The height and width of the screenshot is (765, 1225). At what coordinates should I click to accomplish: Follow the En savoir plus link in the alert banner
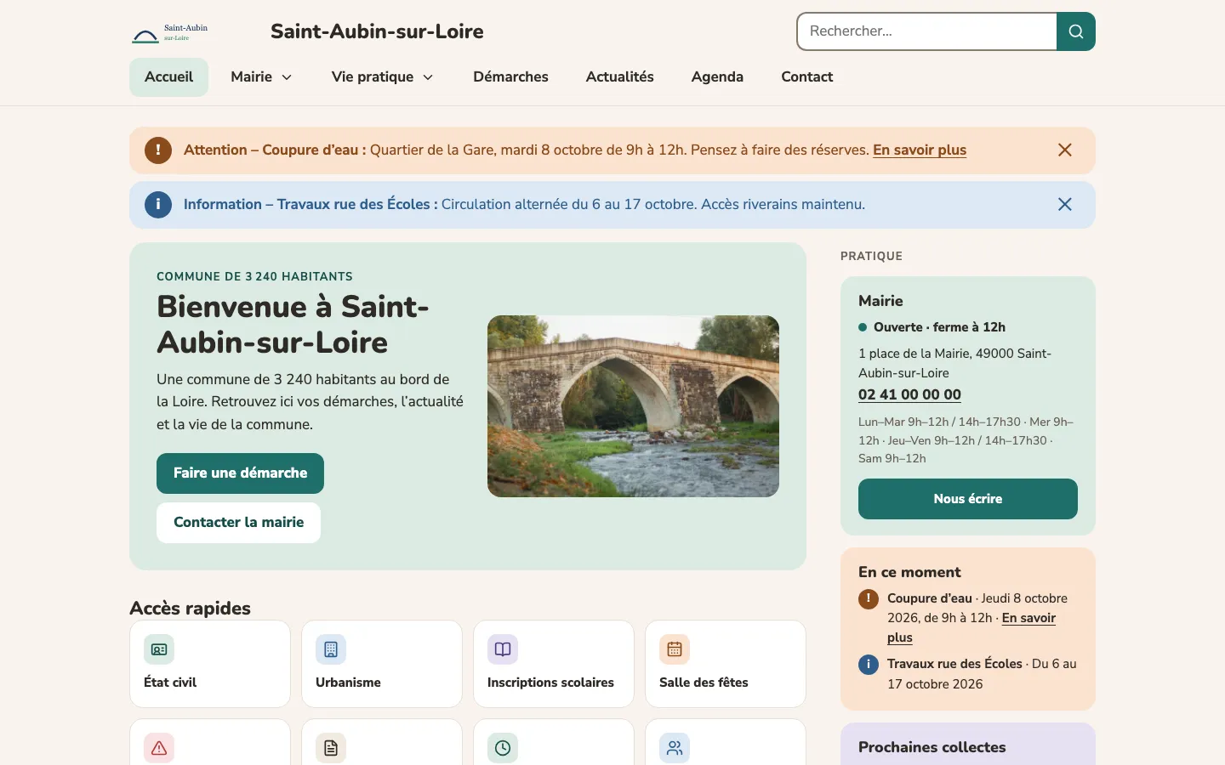920,150
